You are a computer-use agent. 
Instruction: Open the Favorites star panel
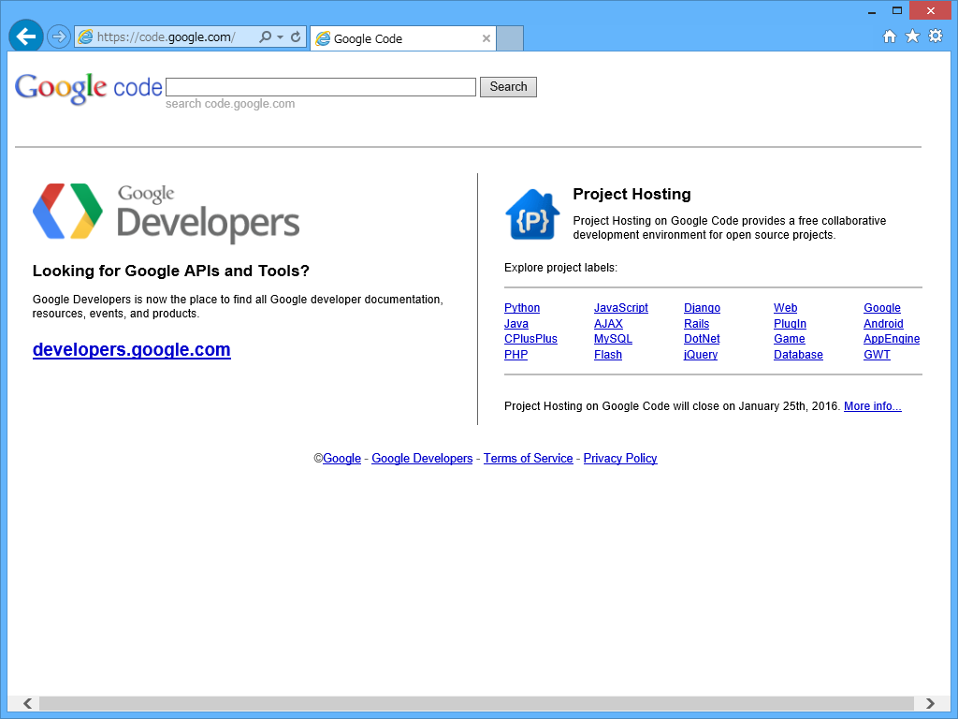click(x=911, y=36)
